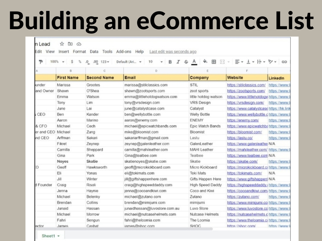Open the fill color picker
322x241 pixels.
coord(205,62)
